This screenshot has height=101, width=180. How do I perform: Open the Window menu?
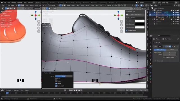20,3
